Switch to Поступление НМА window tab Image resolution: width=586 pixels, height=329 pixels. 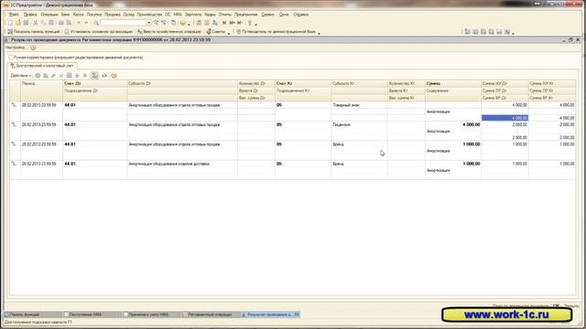click(92, 314)
